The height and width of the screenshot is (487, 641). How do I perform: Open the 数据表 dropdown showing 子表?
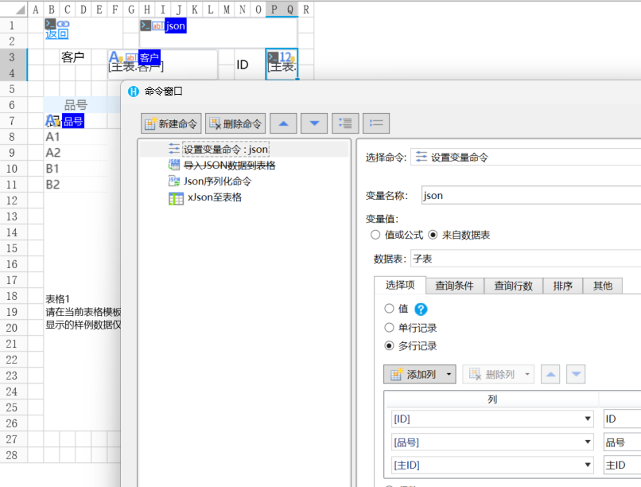pos(526,259)
